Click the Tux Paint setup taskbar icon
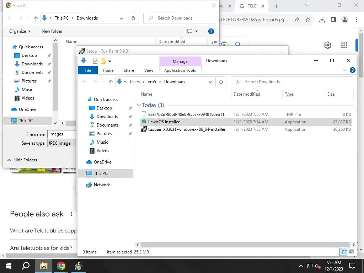The width and height of the screenshot is (364, 273). [79, 266]
